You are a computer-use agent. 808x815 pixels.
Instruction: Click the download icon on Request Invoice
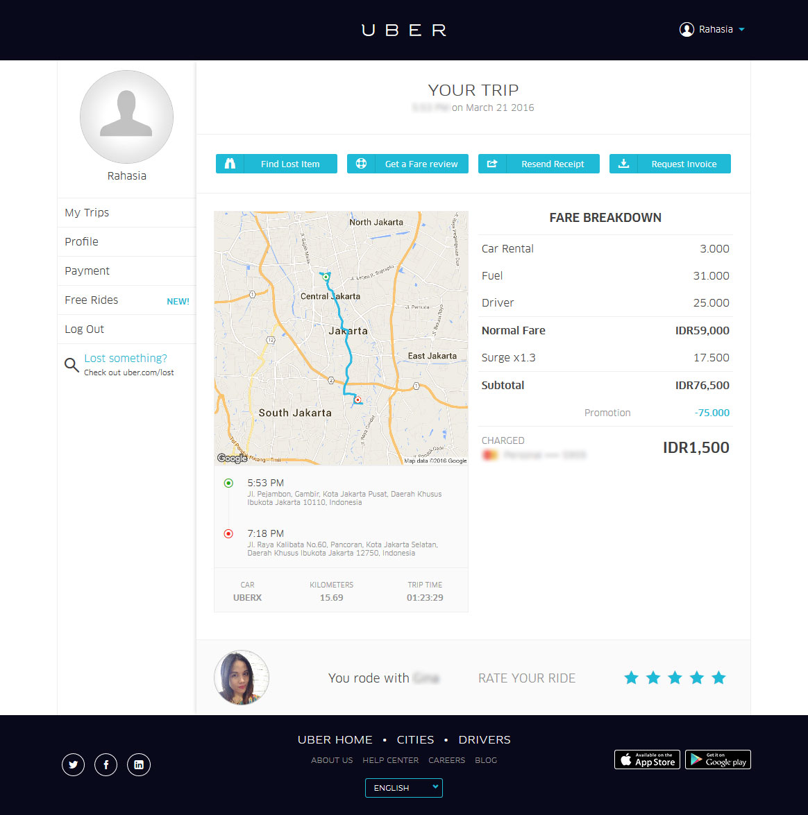pyautogui.click(x=623, y=164)
